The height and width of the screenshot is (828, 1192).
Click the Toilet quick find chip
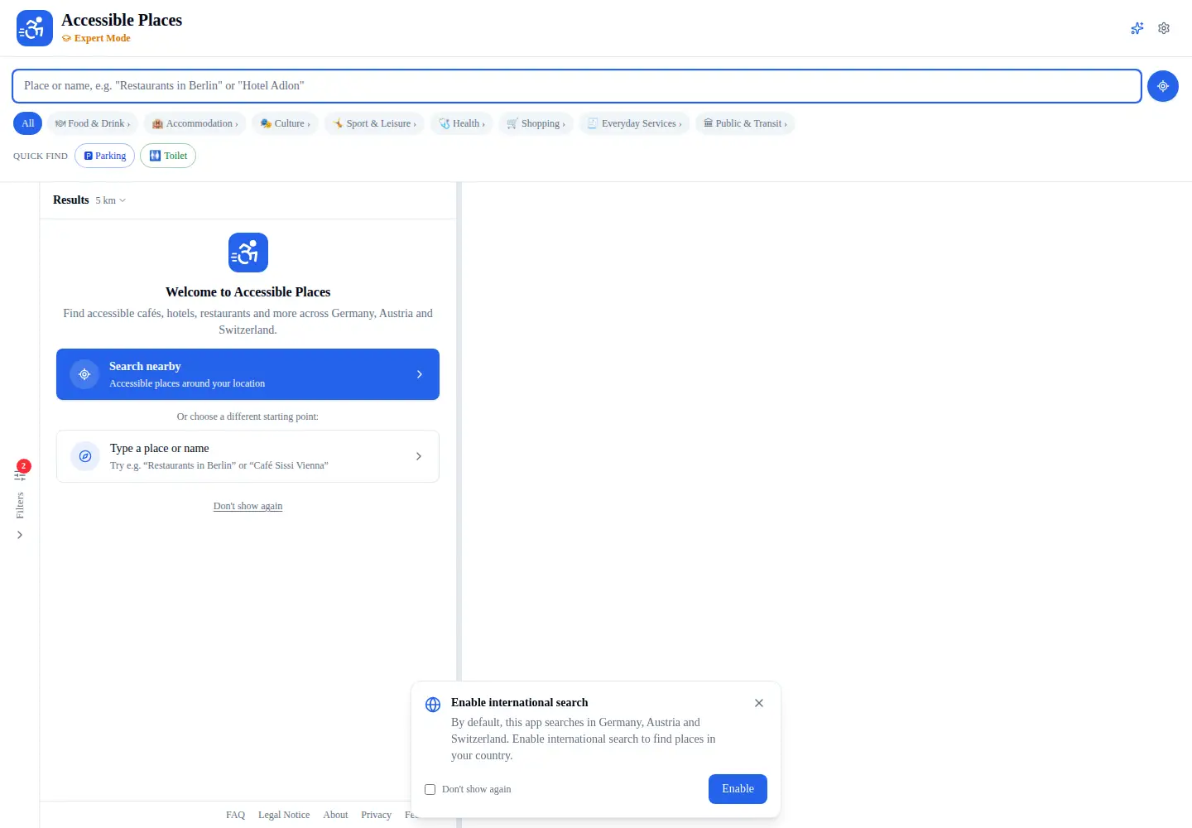coord(168,156)
